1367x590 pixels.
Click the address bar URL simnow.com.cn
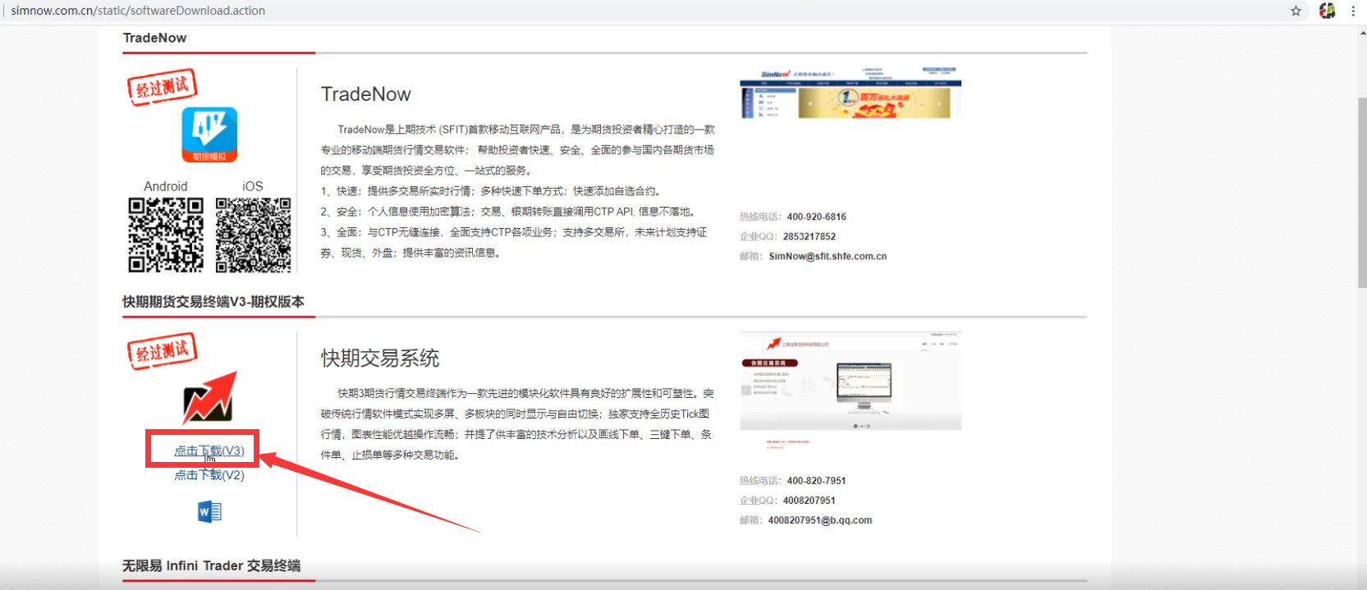pyautogui.click(x=138, y=11)
